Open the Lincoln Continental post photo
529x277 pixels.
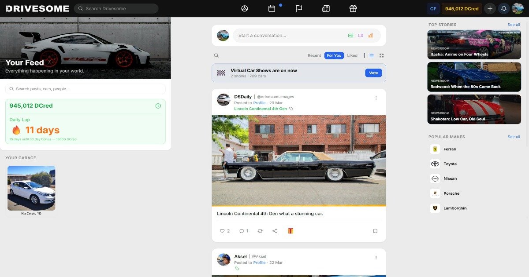(x=299, y=161)
